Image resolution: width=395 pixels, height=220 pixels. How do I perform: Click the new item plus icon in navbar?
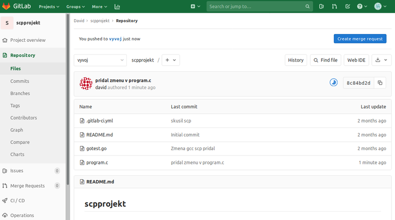[193, 6]
